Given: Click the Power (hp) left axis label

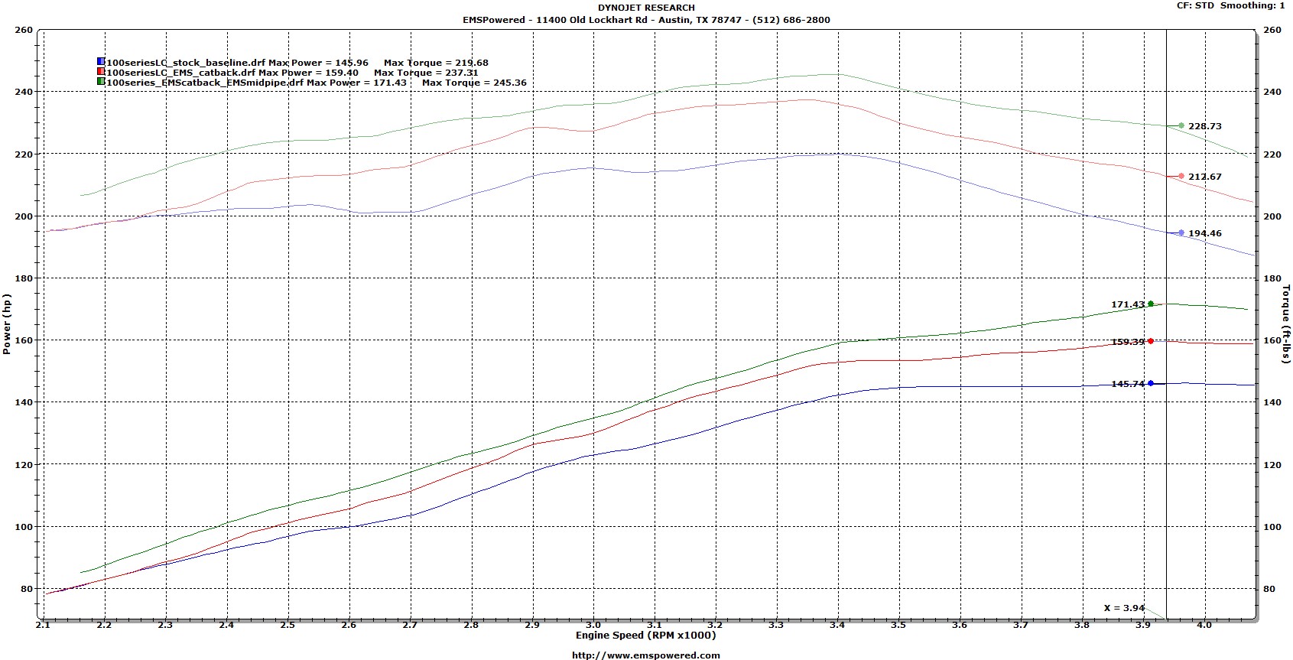Looking at the screenshot, I should (7, 324).
